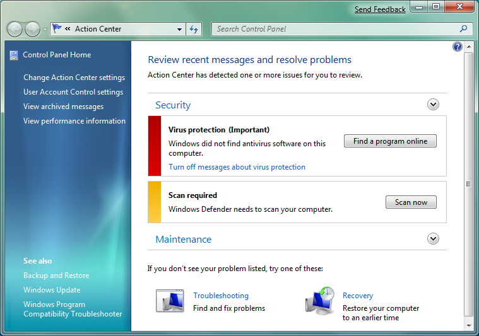Open recent pages dropdown next to forward button
The height and width of the screenshot is (336, 479).
click(45, 30)
